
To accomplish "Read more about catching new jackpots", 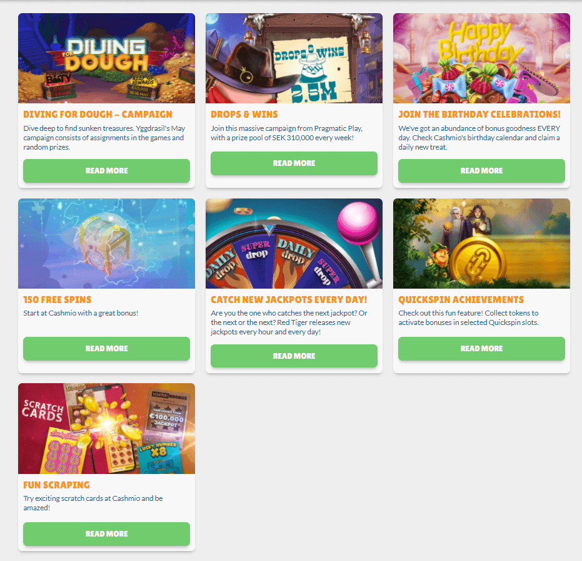I will coord(294,356).
